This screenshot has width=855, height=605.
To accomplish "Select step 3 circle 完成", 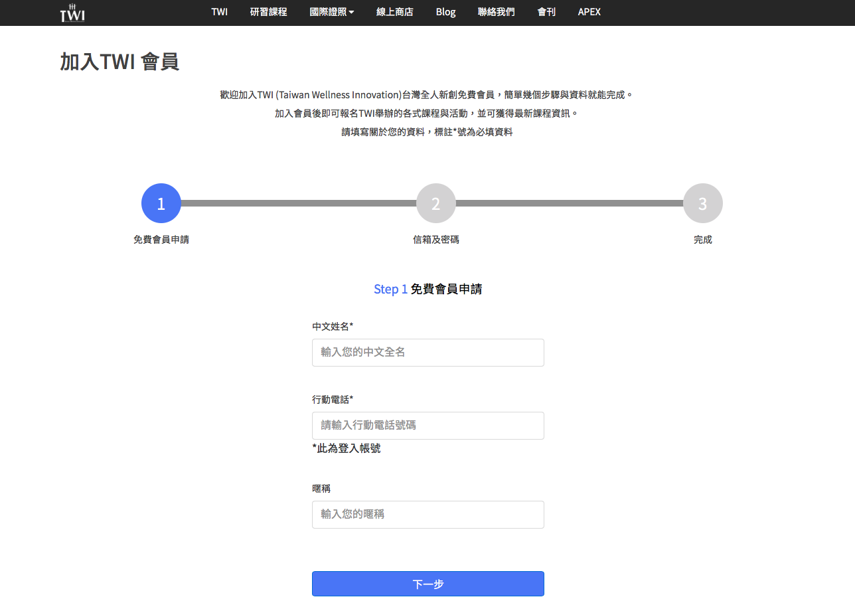I will [x=703, y=203].
